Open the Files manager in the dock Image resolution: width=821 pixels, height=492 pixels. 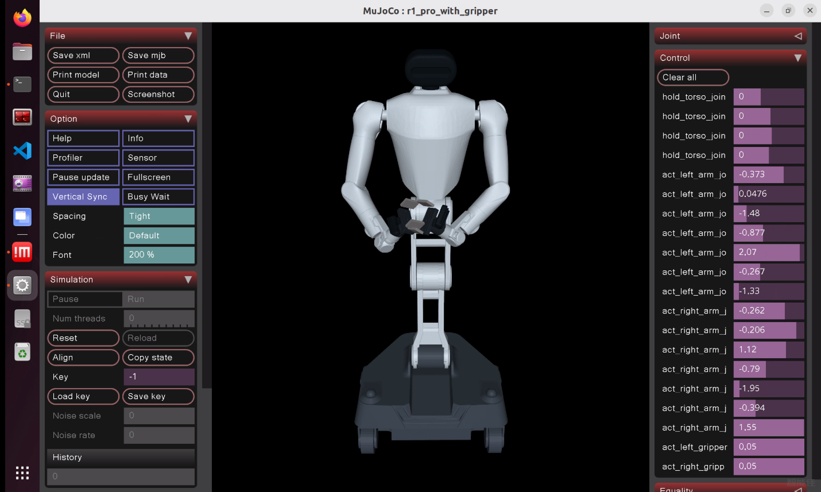pyautogui.click(x=22, y=51)
